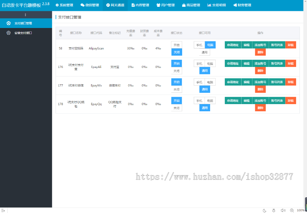Click the bottom-left panel toggle icon

tap(3, 210)
